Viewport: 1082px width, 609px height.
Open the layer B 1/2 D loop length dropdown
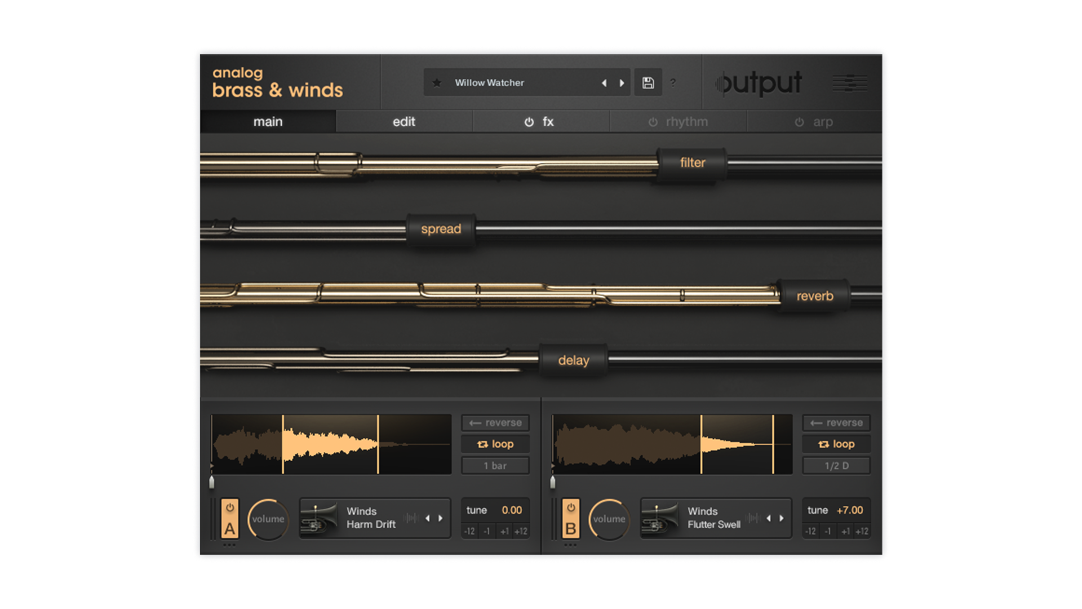coord(836,466)
